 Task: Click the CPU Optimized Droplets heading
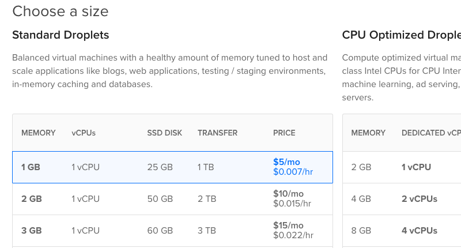click(x=401, y=35)
